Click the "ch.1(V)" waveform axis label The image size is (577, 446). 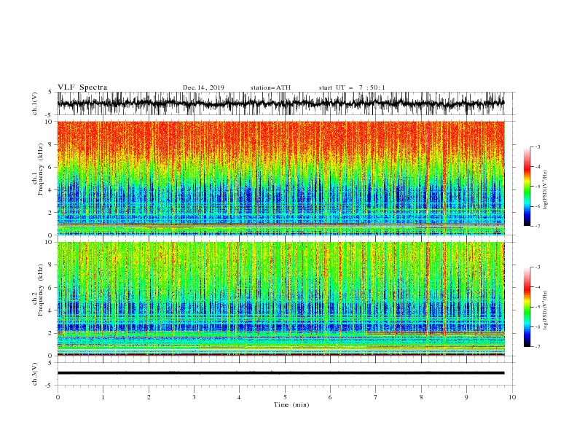35,103
